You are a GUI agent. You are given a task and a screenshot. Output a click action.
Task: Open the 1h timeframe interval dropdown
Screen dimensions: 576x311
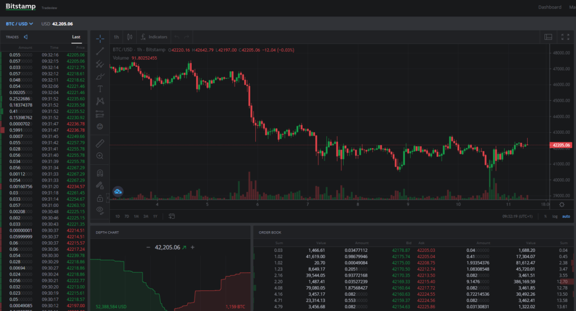pyautogui.click(x=116, y=37)
